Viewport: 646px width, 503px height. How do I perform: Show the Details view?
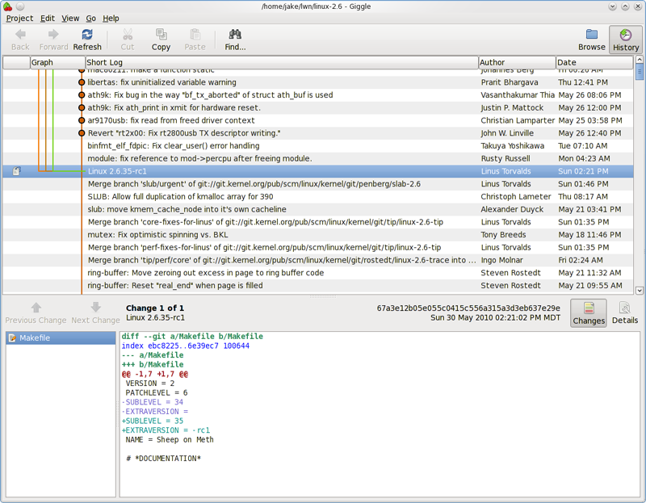coord(624,313)
